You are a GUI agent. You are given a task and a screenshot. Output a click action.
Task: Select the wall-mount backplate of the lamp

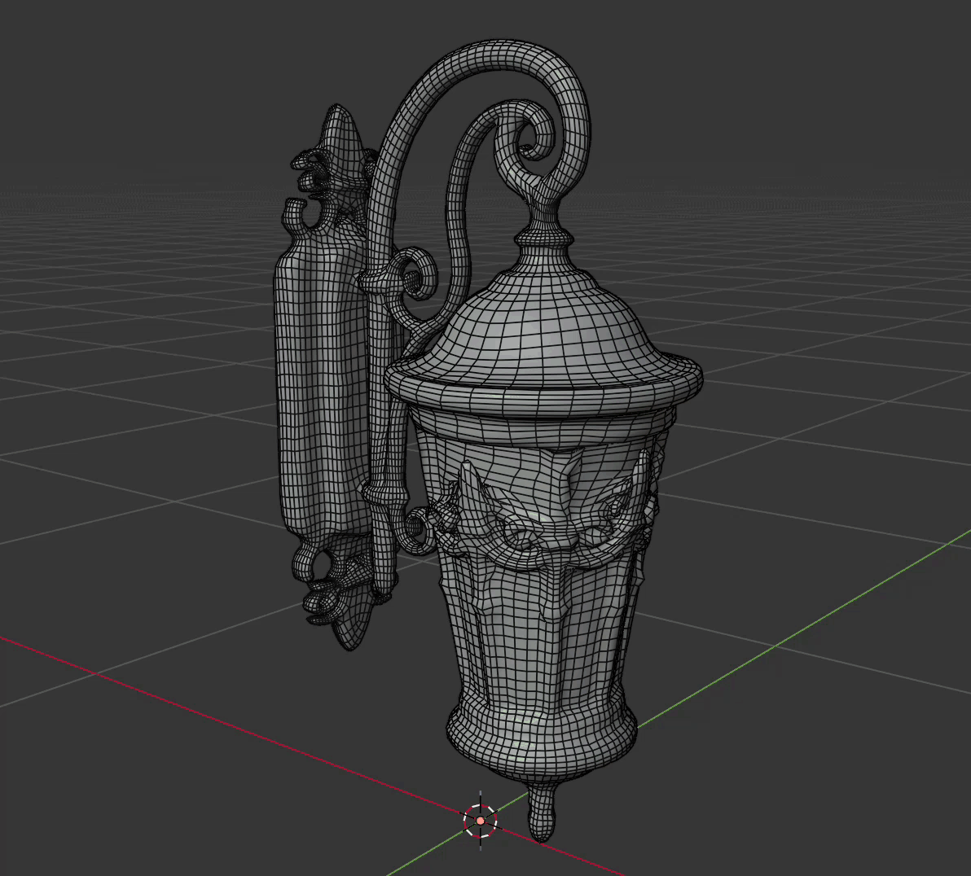322,378
